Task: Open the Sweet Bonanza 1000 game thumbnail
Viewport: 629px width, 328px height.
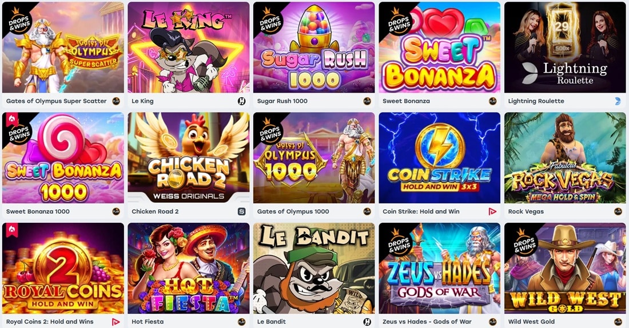Action: point(63,158)
